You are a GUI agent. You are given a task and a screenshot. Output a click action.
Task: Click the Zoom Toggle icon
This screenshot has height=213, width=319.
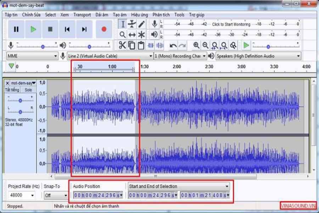[x=233, y=46]
